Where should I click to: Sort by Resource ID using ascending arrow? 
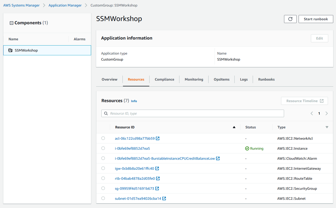point(234,127)
